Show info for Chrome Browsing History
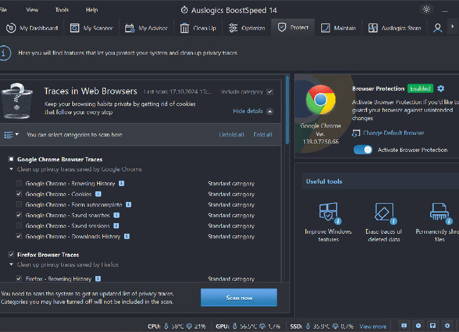 (121, 183)
